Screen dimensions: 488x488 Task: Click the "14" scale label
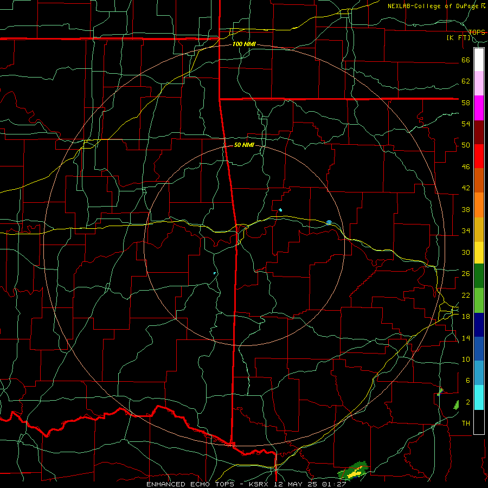point(466,338)
